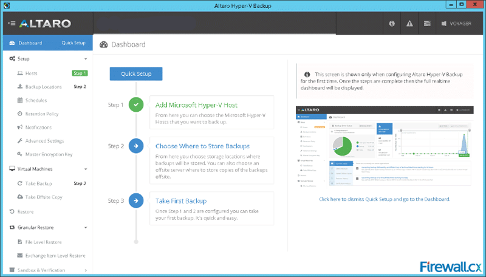Viewport: 486px width, 277px height.
Task: Click the dismiss Quick Setup link
Action: (385, 199)
